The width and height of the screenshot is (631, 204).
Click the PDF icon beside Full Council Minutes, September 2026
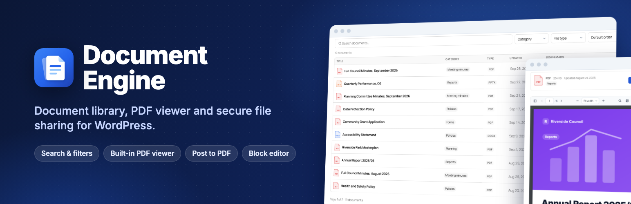(339, 71)
